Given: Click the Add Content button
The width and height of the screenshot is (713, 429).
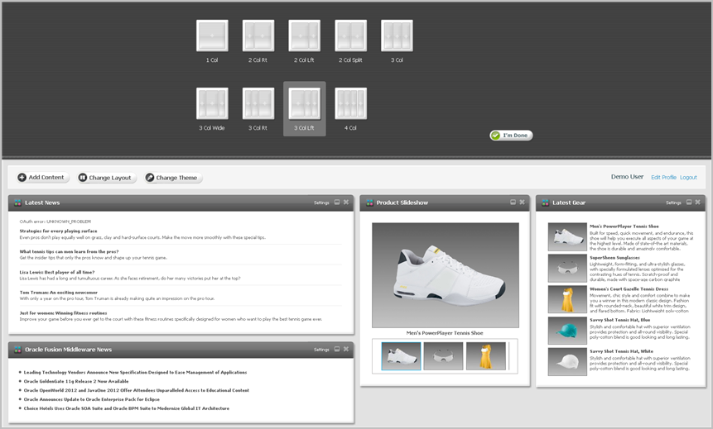Looking at the screenshot, I should tap(42, 178).
